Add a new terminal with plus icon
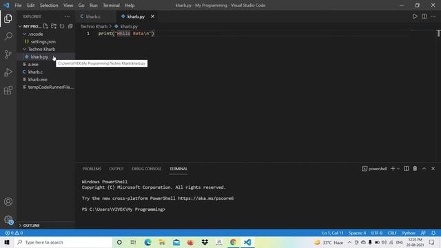This screenshot has height=248, width=441. pyautogui.click(x=393, y=168)
